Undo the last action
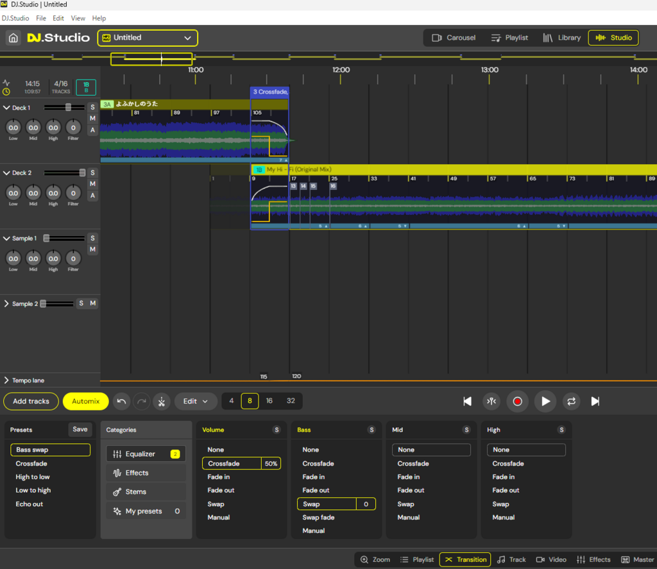The image size is (657, 569). click(x=121, y=402)
